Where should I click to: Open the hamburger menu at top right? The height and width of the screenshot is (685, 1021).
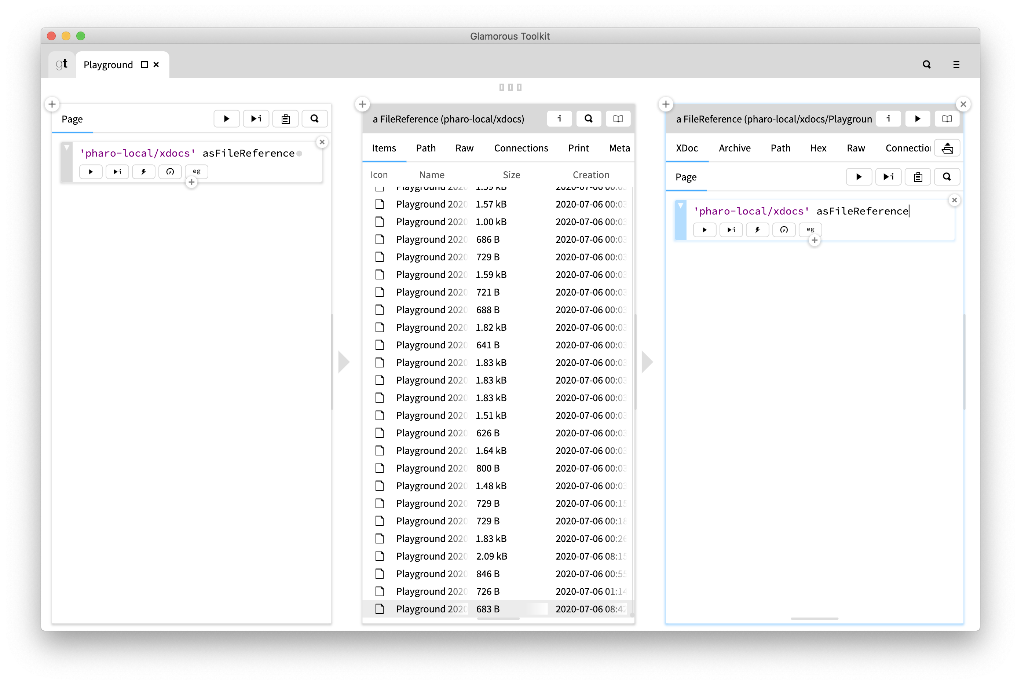[x=956, y=65]
